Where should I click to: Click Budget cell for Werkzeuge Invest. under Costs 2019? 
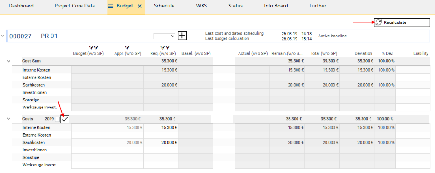click(x=88, y=165)
